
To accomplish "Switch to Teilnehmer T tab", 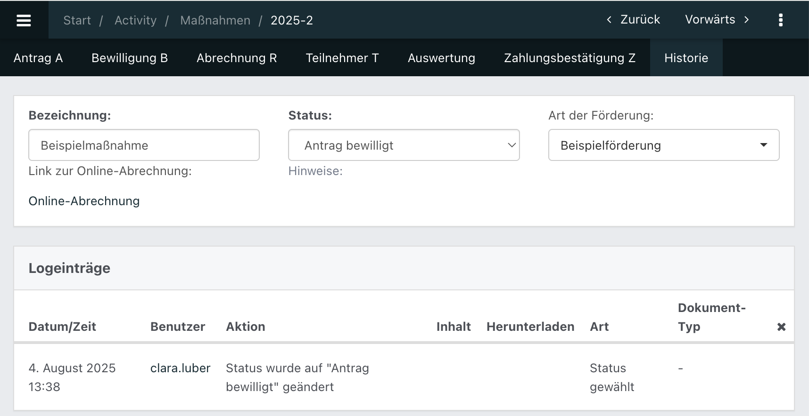I will [342, 58].
